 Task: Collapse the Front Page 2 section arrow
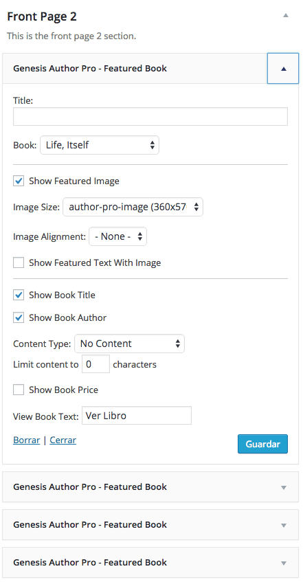pyautogui.click(x=285, y=15)
